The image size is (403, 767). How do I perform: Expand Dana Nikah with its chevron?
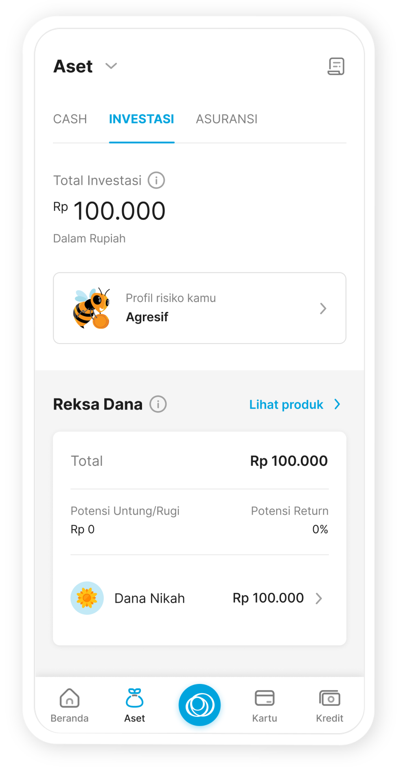click(319, 598)
